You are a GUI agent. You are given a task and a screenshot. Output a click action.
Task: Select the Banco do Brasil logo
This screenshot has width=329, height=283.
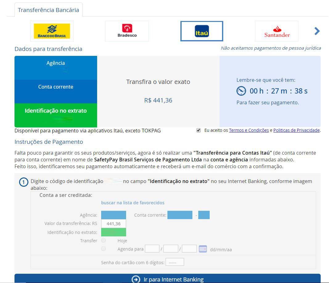point(52,31)
